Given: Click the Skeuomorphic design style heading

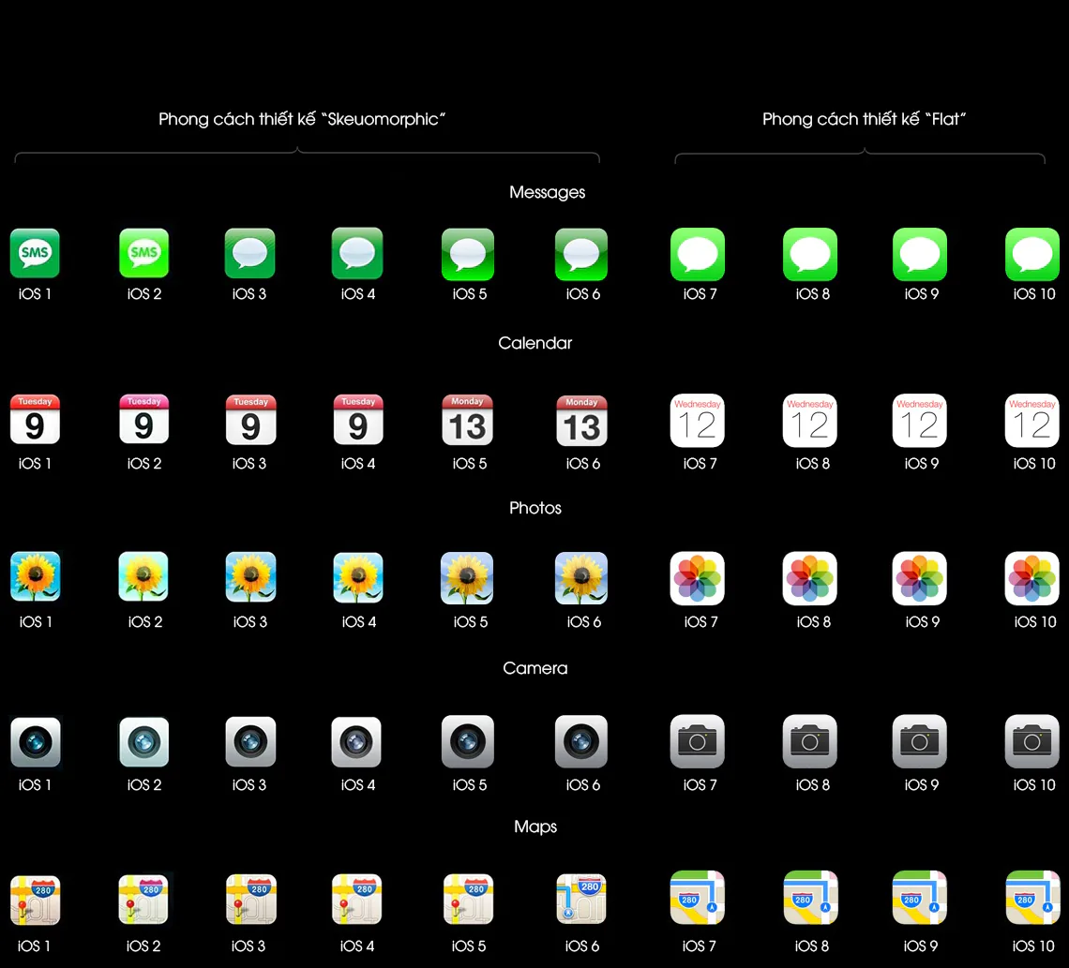Looking at the screenshot, I should (302, 119).
